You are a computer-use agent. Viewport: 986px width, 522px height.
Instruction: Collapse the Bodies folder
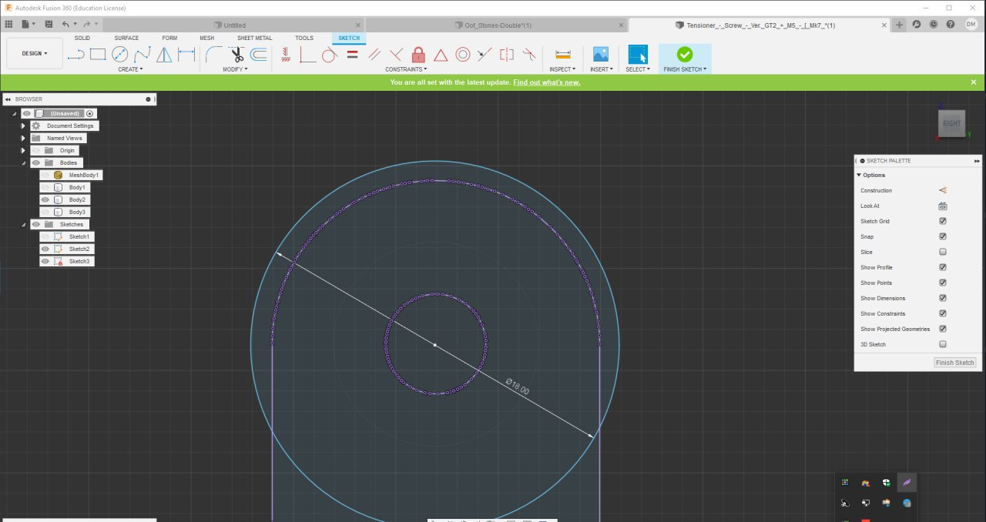23,162
